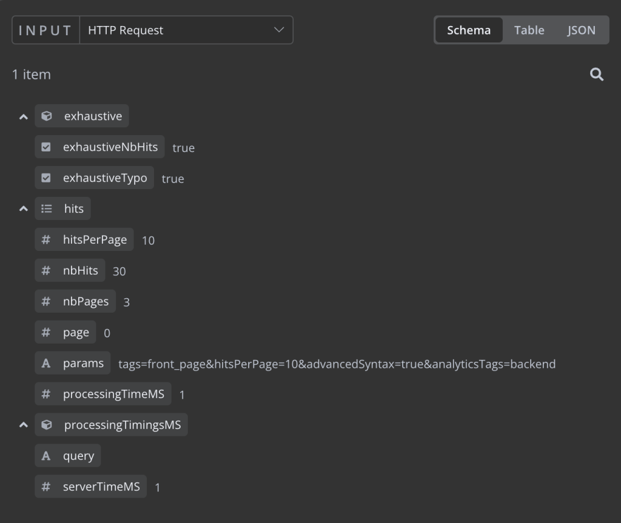
Task: Open the HTTP Request input dropdown
Action: [x=278, y=30]
